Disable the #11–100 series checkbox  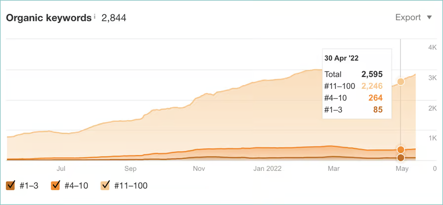105,186
